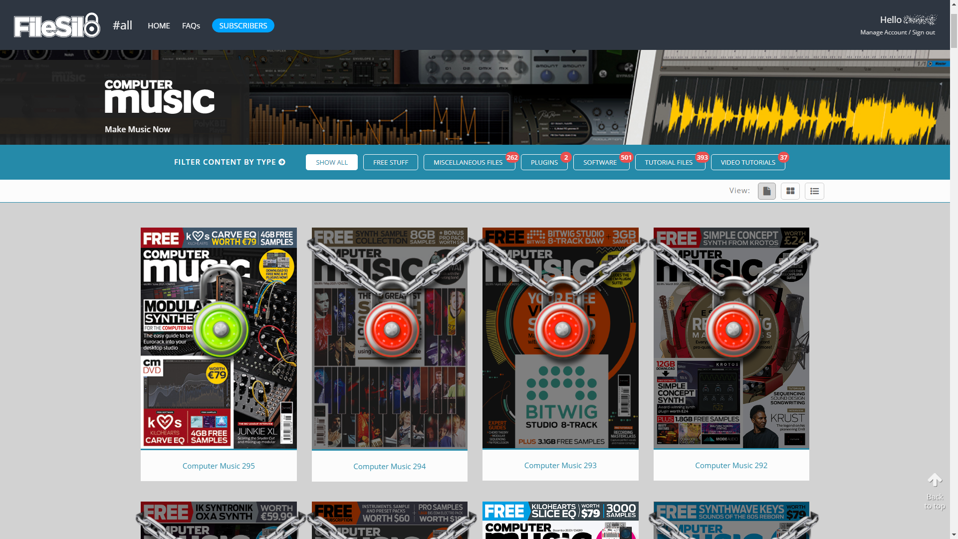Click the Back to top arrow
Image resolution: width=958 pixels, height=539 pixels.
935,481
